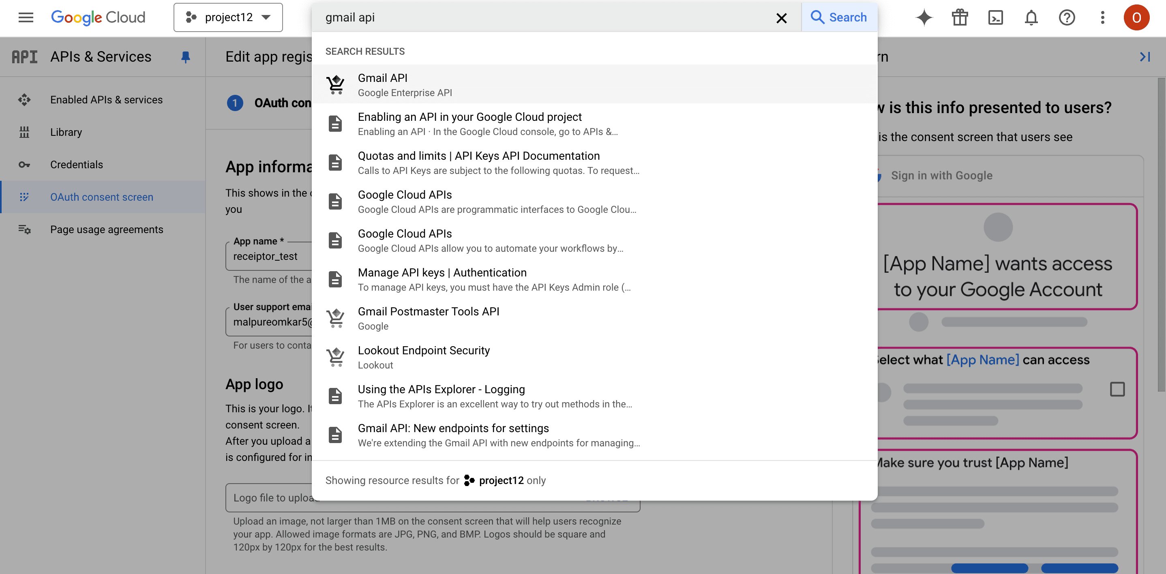Open the help question mark icon
Image resolution: width=1166 pixels, height=574 pixels.
click(1066, 18)
